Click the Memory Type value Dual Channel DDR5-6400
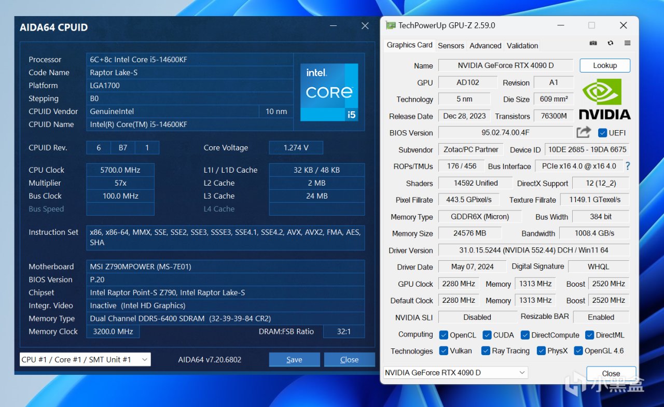The width and height of the screenshot is (664, 407). tap(226, 318)
